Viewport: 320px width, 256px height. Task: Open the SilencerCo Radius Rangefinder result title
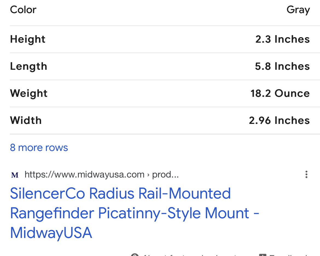[x=135, y=213]
